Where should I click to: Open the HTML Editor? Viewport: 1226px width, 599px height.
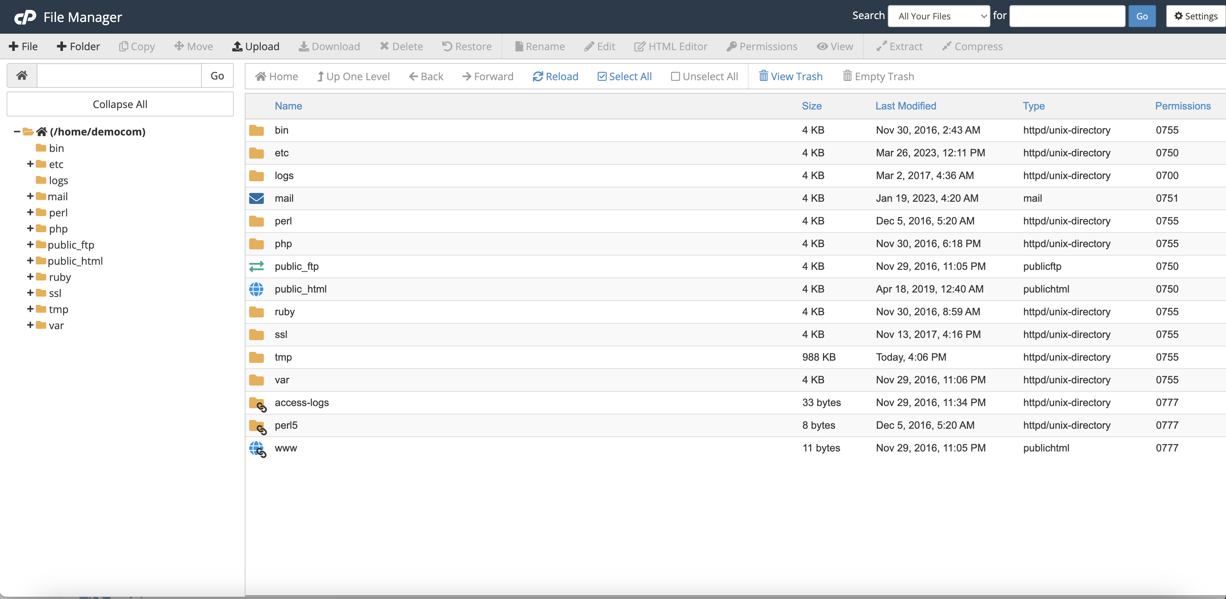pos(671,46)
